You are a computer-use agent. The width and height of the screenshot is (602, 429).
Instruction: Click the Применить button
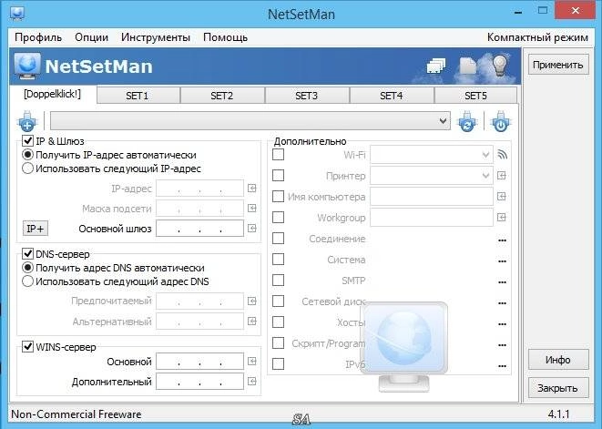point(558,65)
